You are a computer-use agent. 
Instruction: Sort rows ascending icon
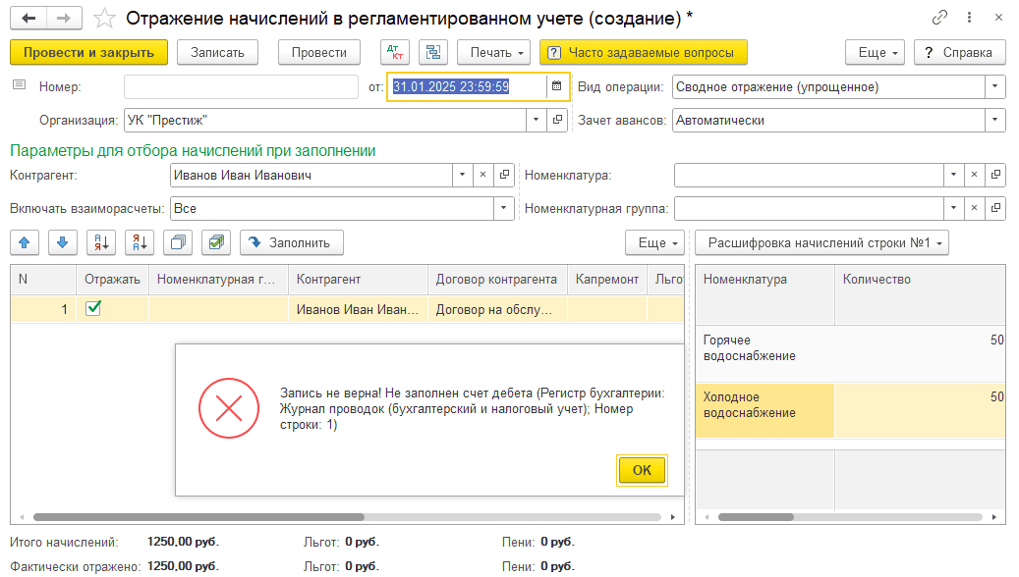click(x=101, y=242)
